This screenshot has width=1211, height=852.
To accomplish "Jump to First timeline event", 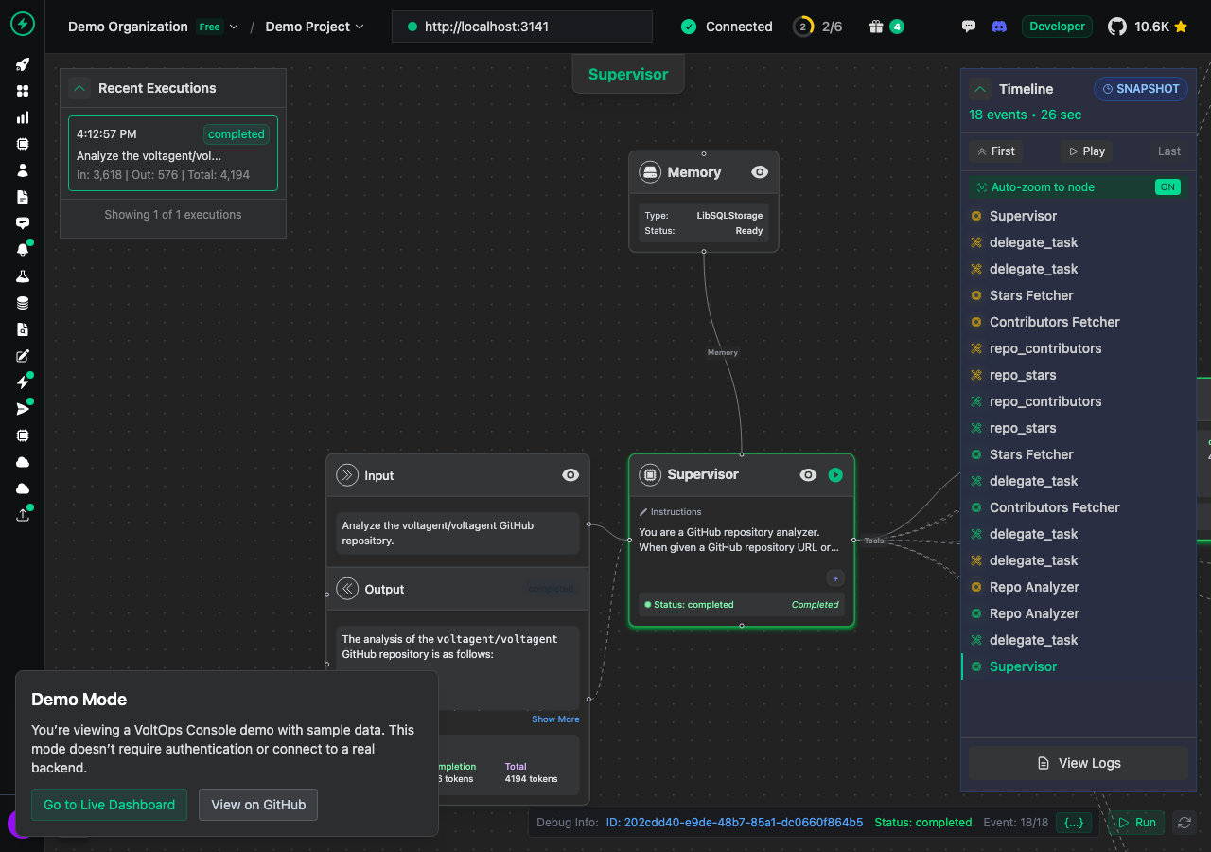I will 995,151.
